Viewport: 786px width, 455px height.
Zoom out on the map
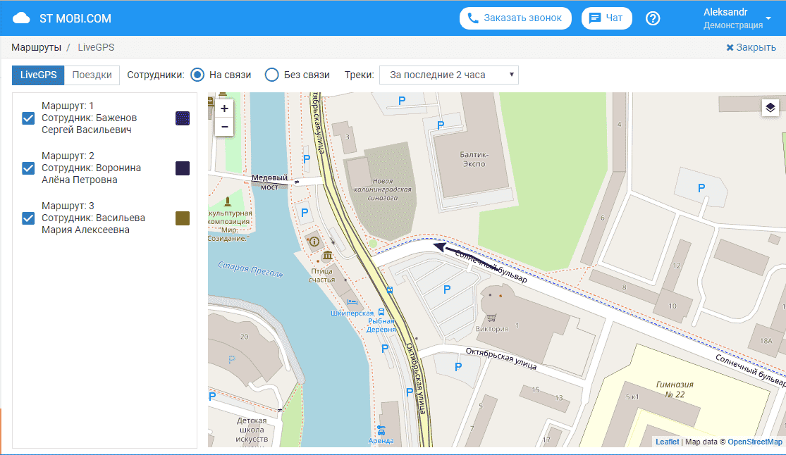[224, 127]
